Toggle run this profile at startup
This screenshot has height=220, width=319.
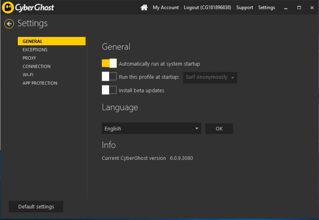point(109,77)
